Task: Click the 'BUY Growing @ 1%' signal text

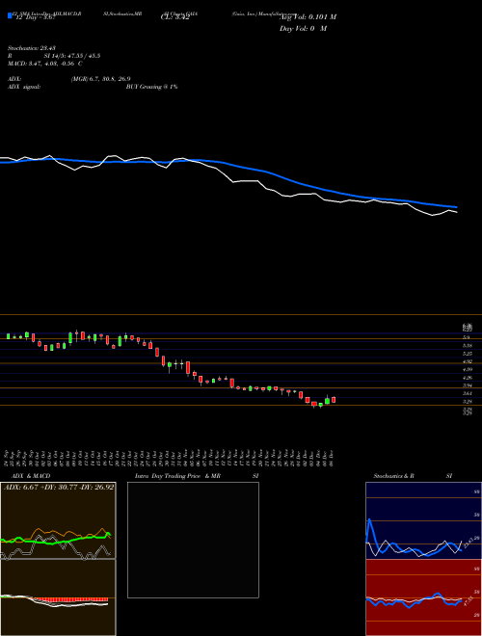Action: [x=151, y=87]
